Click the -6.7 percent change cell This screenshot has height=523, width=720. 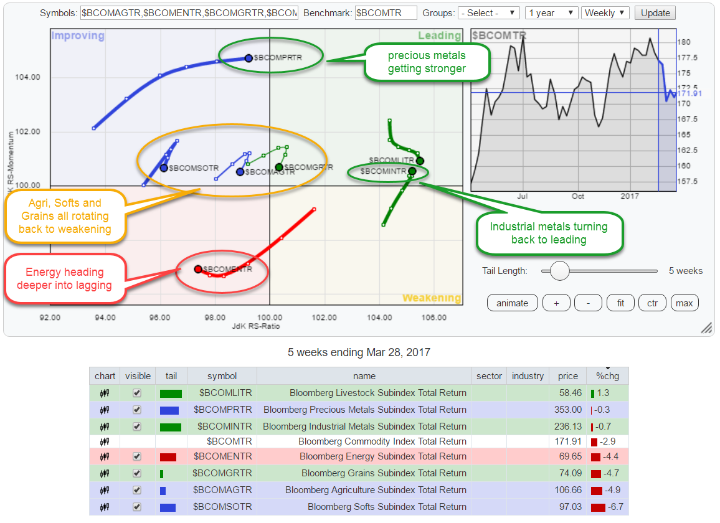pyautogui.click(x=607, y=507)
